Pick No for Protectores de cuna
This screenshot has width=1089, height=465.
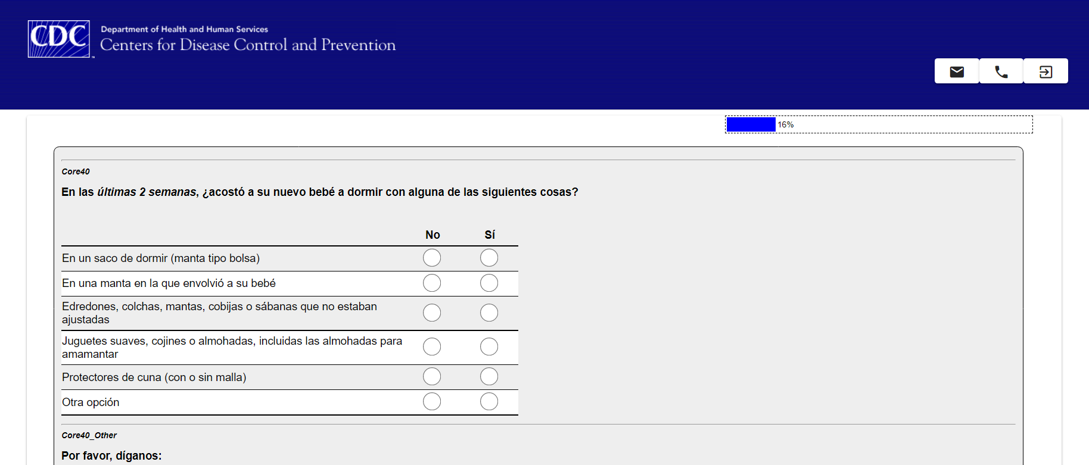[432, 376]
